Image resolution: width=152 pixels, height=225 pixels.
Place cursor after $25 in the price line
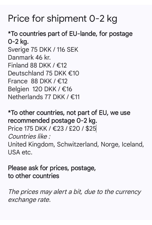96,128
